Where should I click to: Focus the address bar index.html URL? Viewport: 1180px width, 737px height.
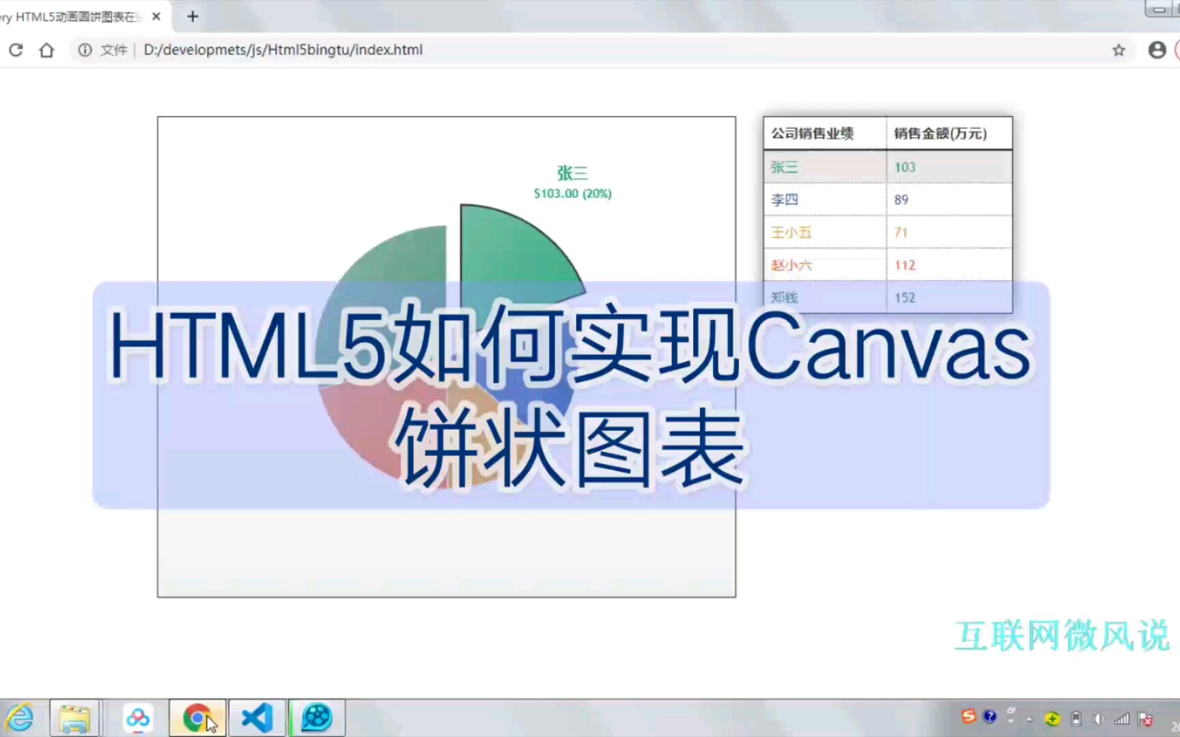[x=283, y=50]
